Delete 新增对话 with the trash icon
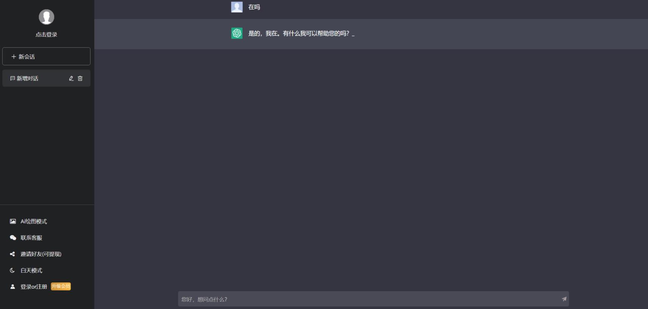 click(80, 78)
